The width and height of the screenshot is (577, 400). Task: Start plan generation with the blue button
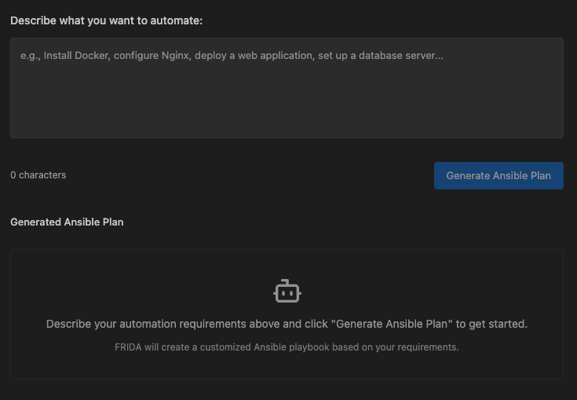498,176
